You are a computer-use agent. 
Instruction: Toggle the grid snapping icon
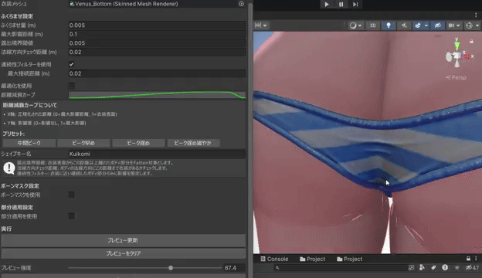click(x=258, y=25)
